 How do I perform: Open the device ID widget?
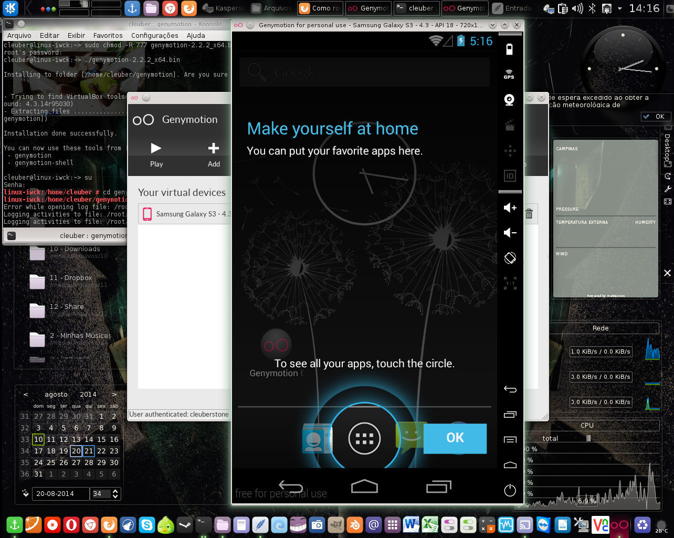coord(509,176)
